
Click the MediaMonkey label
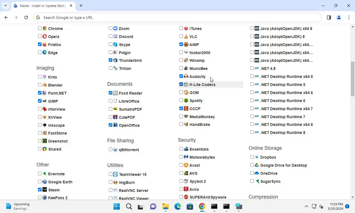pyautogui.click(x=202, y=117)
